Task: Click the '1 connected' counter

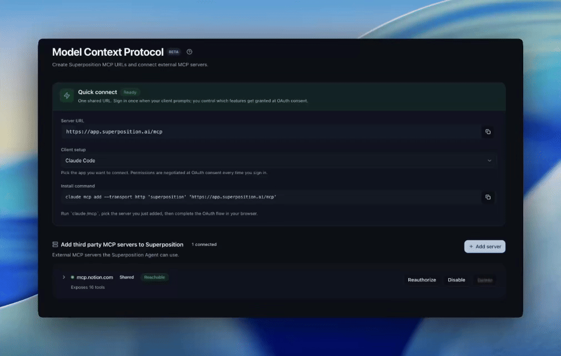Action: (x=204, y=244)
